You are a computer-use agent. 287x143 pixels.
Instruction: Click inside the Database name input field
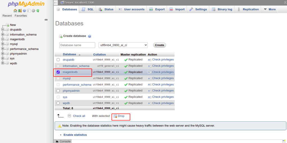pos(77,45)
